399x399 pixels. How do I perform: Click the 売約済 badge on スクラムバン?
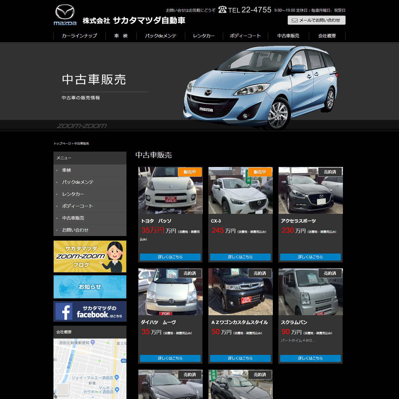[x=330, y=273]
